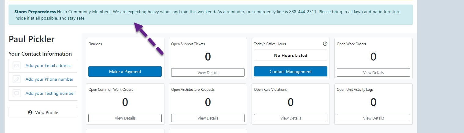This screenshot has width=464, height=133.
Task: Click the Paul Pickler name heading
Action: (31, 39)
